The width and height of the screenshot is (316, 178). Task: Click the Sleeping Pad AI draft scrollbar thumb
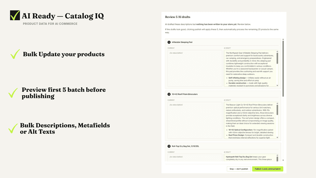coord(277,58)
